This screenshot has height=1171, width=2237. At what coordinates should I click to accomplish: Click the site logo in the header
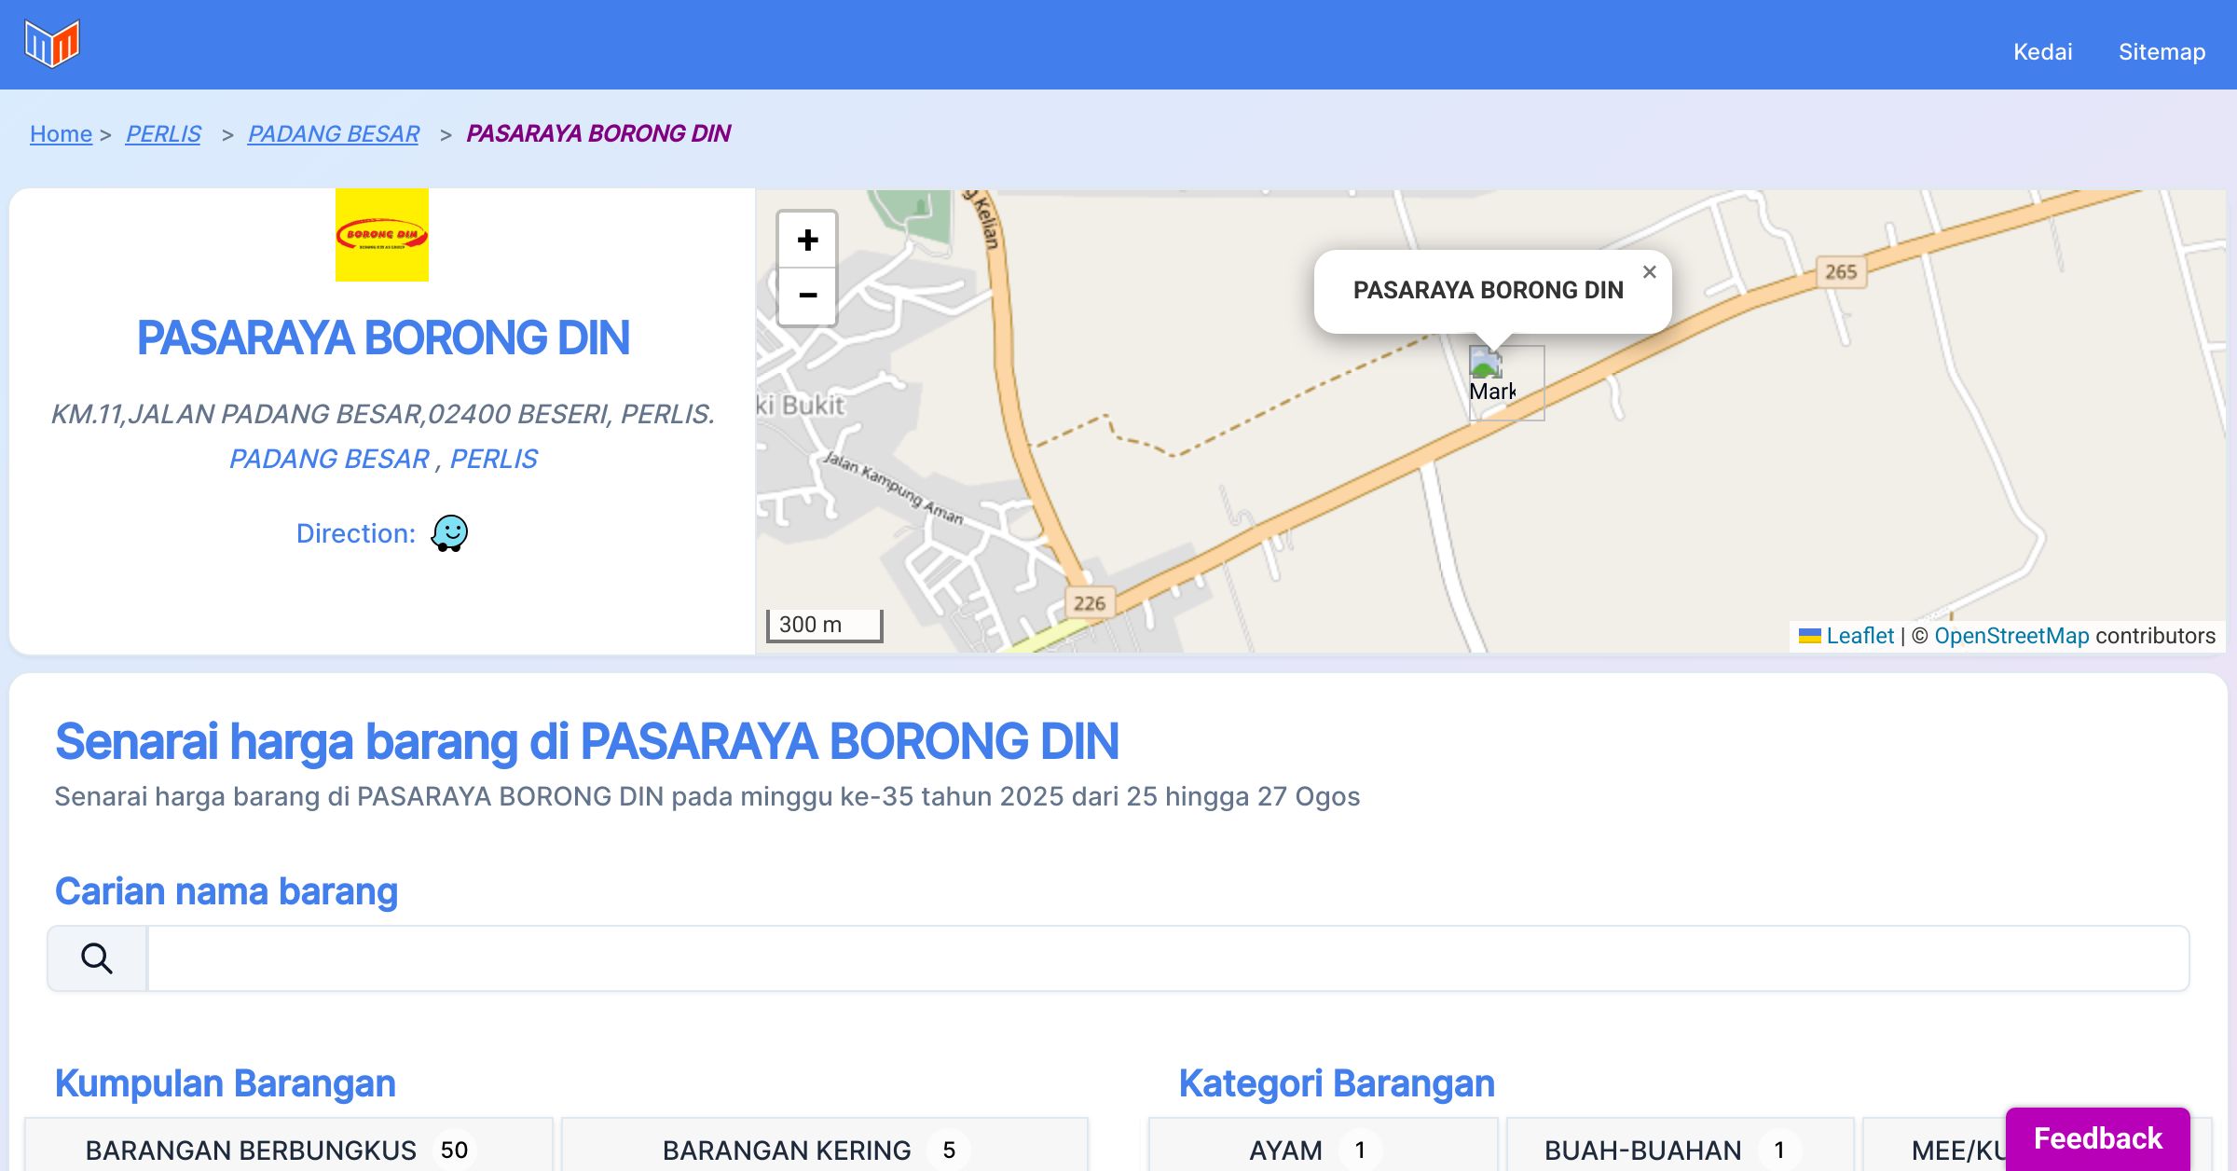click(52, 44)
